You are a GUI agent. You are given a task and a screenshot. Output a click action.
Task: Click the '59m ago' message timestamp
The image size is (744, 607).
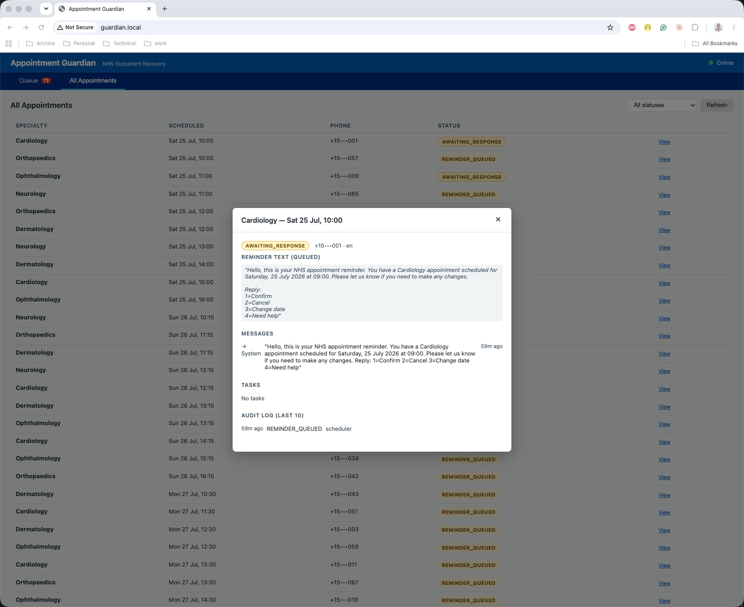pos(492,346)
